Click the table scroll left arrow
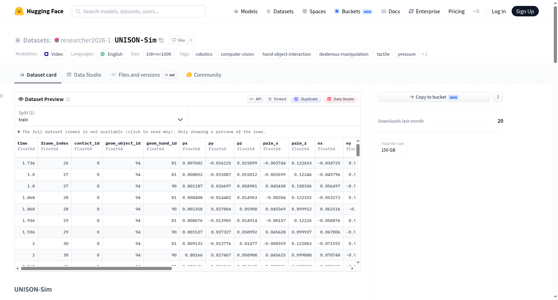The width and height of the screenshot is (558, 300). click(17, 268)
